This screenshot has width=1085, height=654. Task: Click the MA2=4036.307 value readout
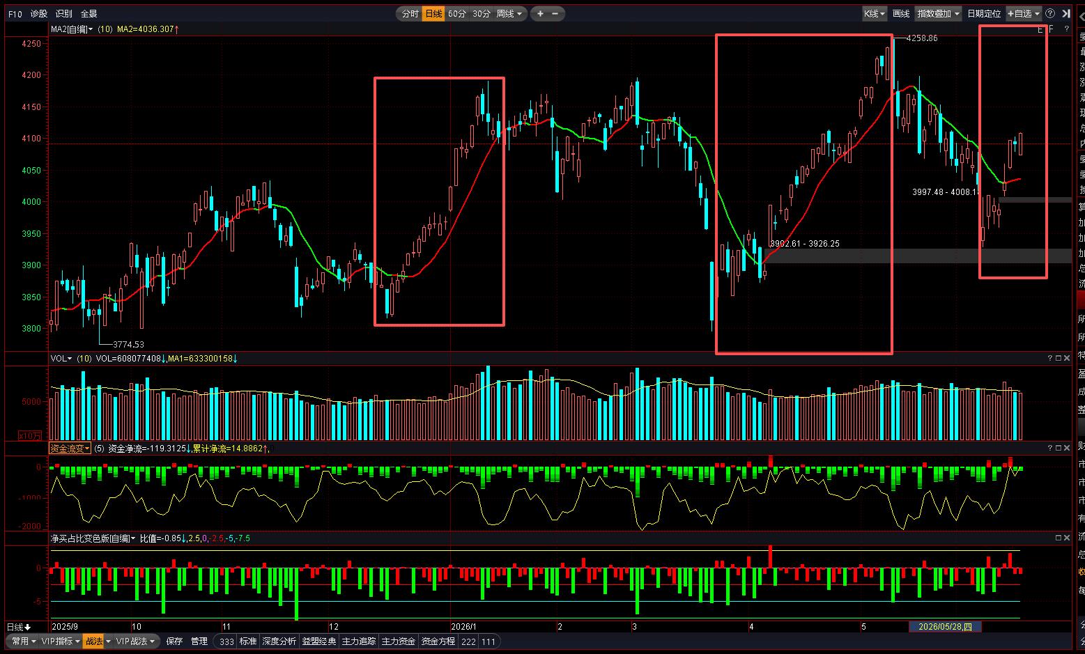pos(148,29)
